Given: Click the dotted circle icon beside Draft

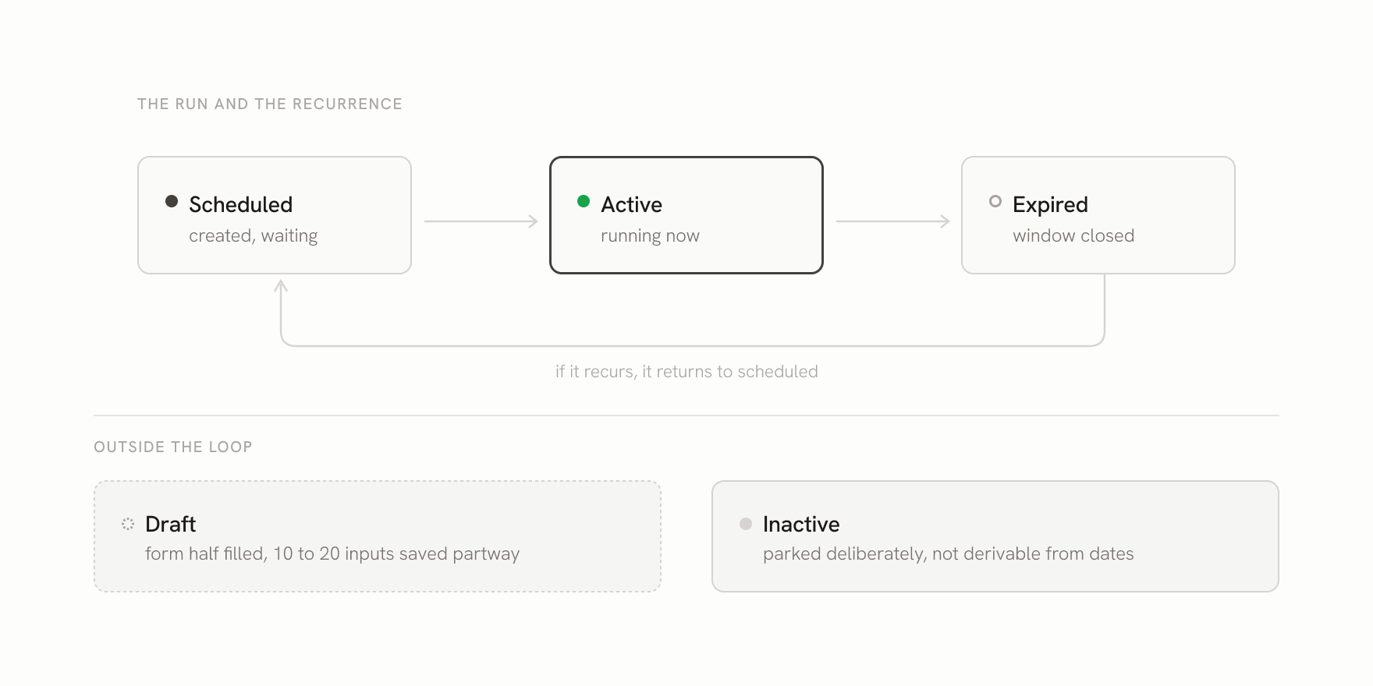Looking at the screenshot, I should coord(128,524).
